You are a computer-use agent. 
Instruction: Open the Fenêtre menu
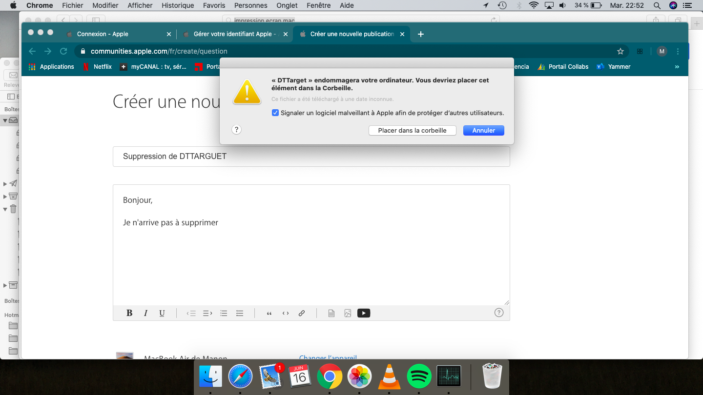pos(318,5)
